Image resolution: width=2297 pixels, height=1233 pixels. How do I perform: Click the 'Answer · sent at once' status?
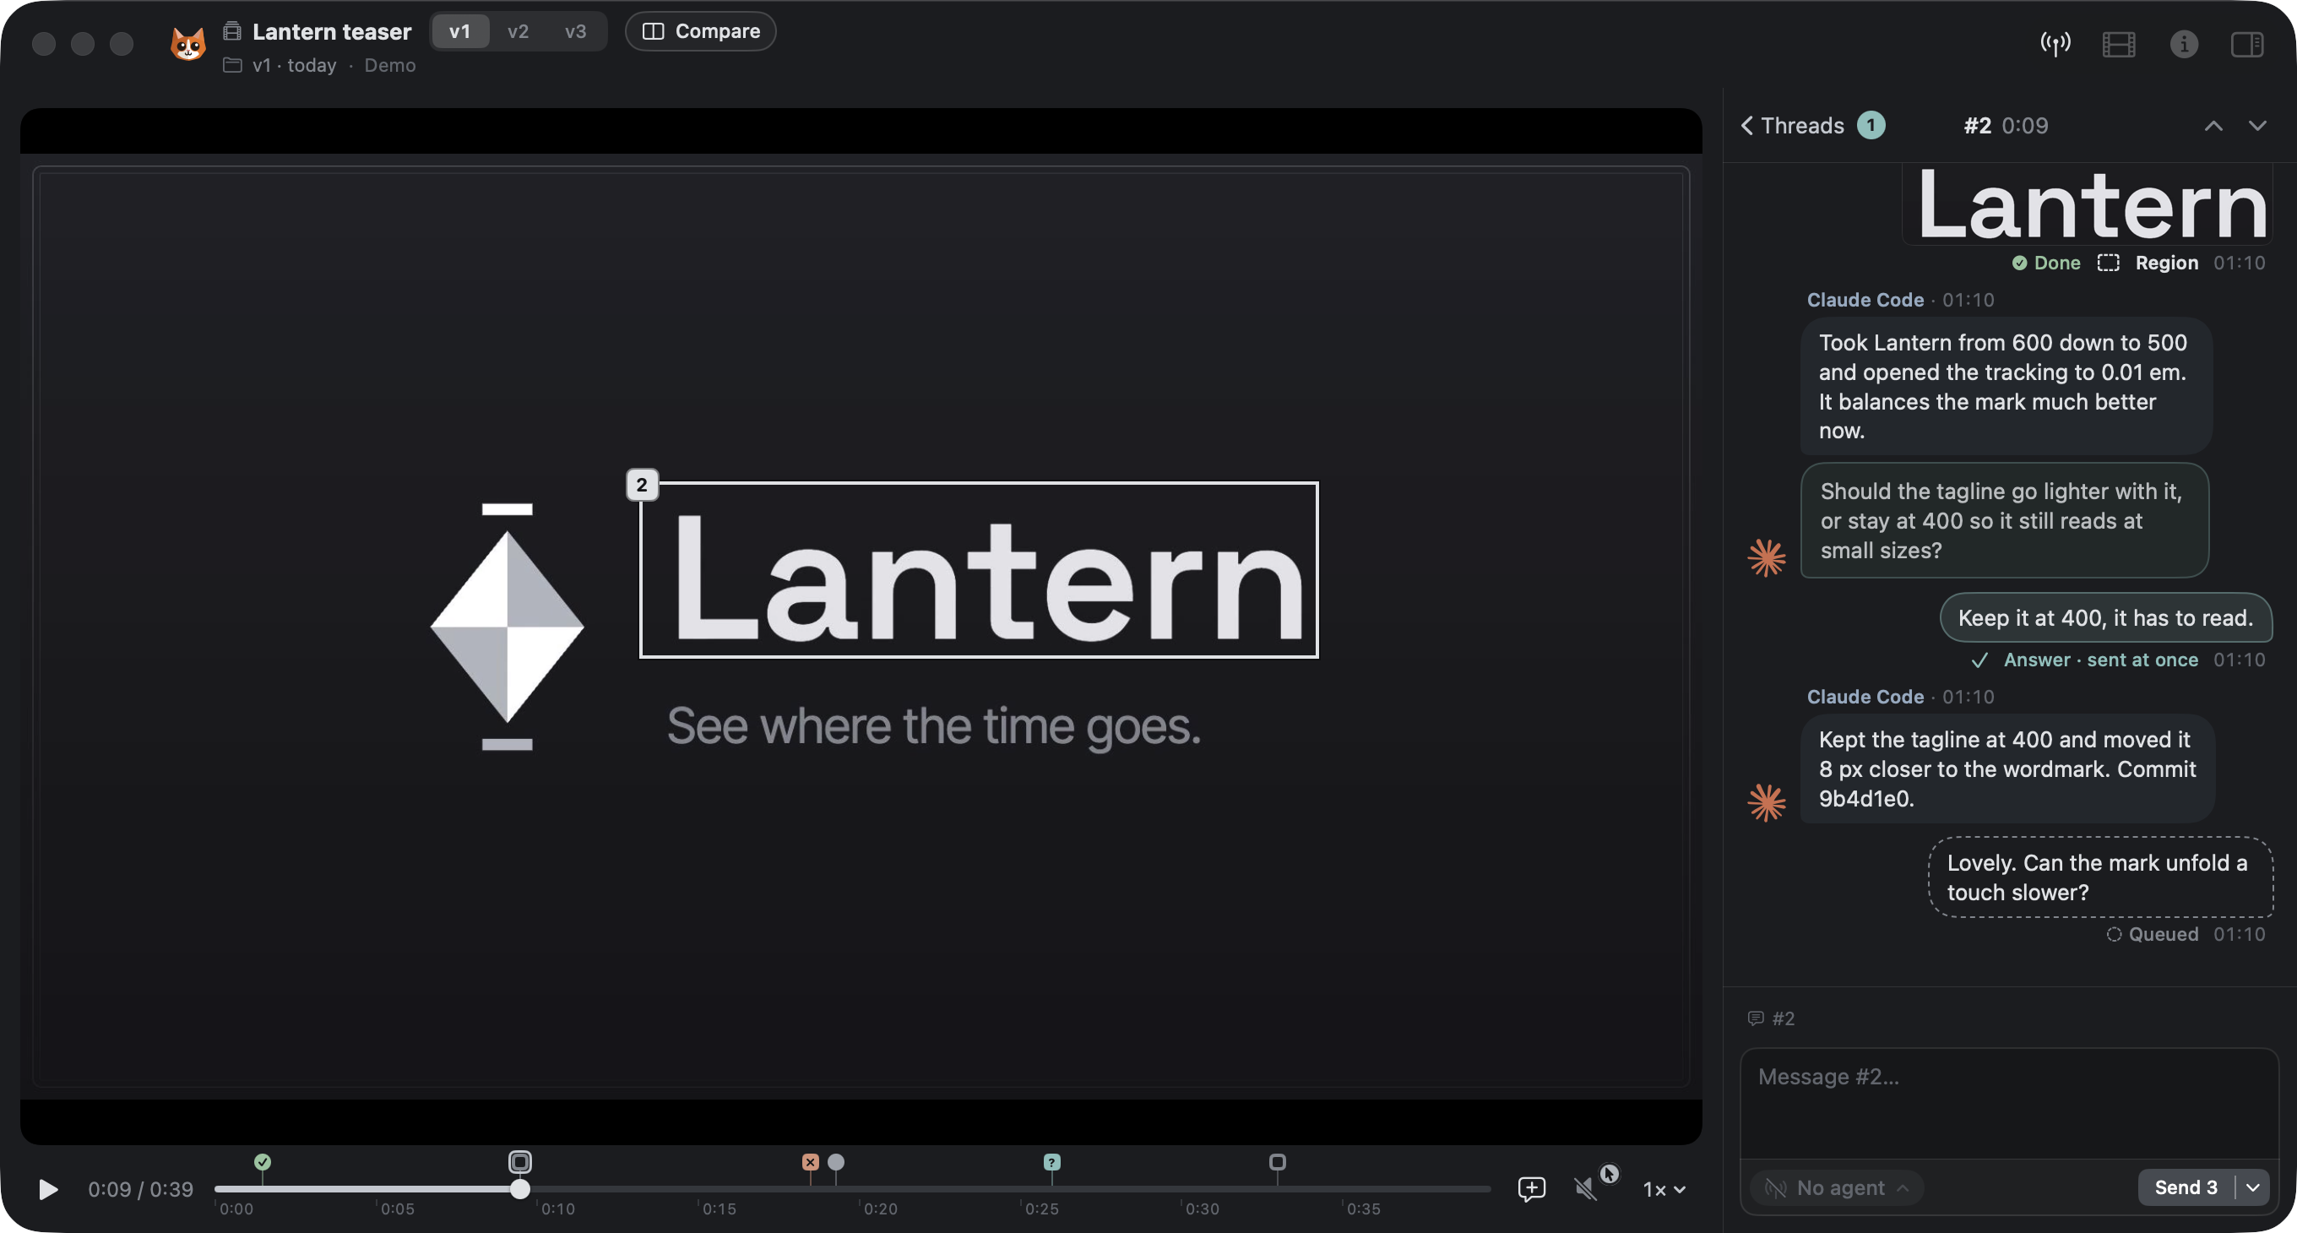tap(2086, 660)
